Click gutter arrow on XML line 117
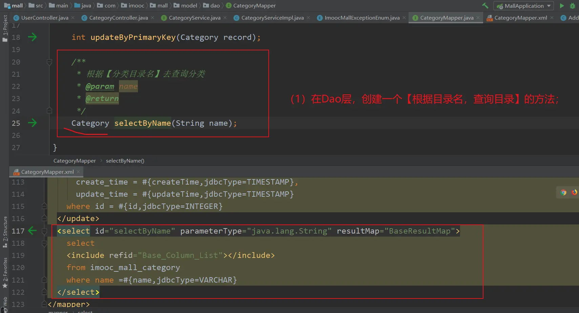Image resolution: width=579 pixels, height=313 pixels. [32, 231]
